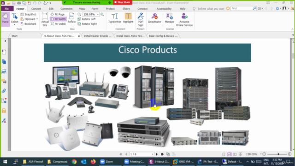Open Clipboard dropdown arrow
The width and height of the screenshot is (295, 166).
click(37, 19)
